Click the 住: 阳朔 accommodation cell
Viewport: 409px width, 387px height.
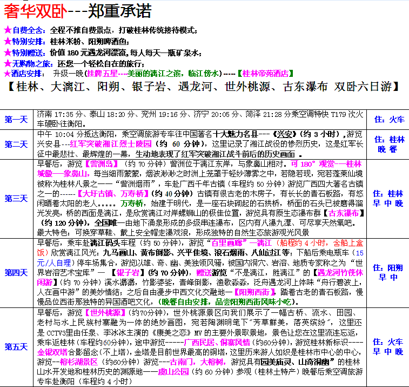pyautogui.click(x=389, y=272)
